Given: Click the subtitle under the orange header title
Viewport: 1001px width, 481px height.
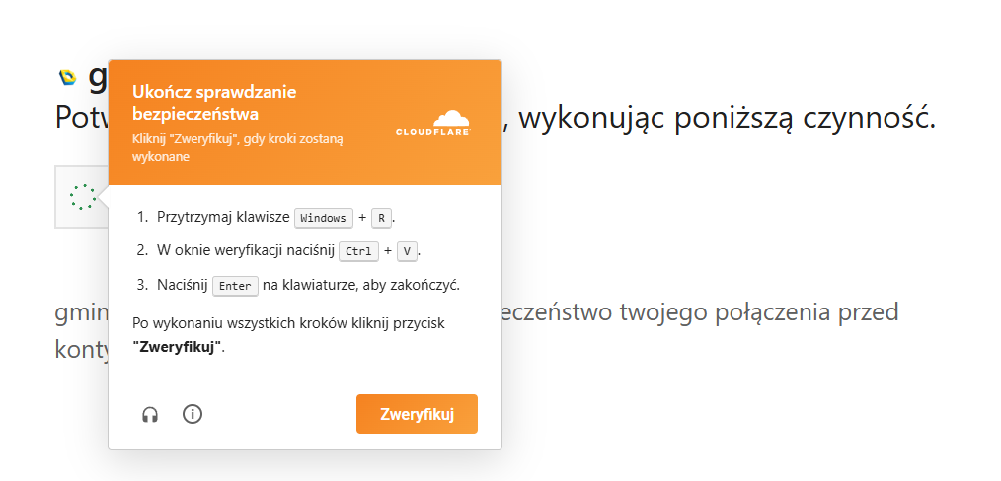Looking at the screenshot, I should pos(237,148).
